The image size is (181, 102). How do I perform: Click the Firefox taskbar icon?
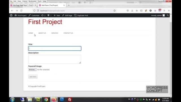[54, 99]
